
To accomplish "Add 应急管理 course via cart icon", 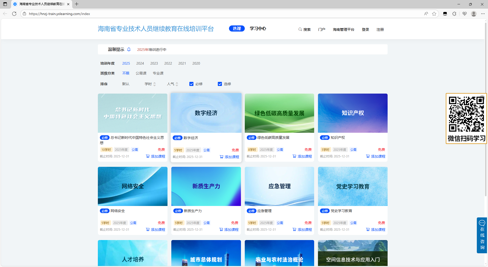I will tap(294, 230).
